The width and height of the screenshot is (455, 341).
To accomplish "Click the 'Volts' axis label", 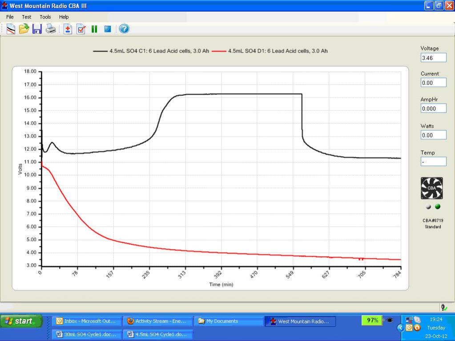I will pos(20,169).
